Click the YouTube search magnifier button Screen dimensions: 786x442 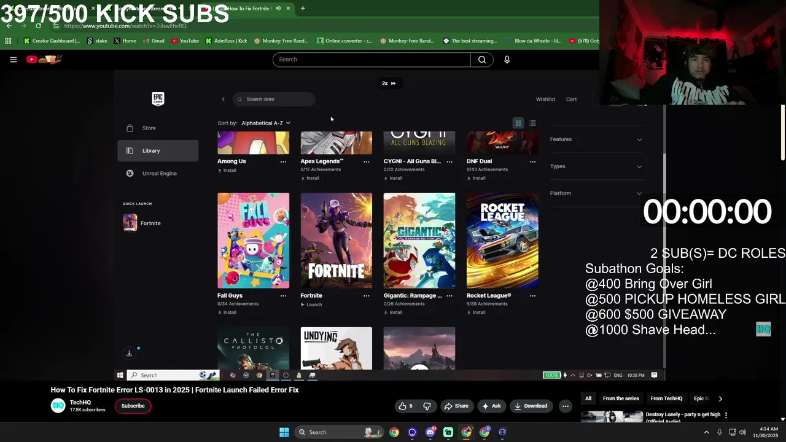482,60
